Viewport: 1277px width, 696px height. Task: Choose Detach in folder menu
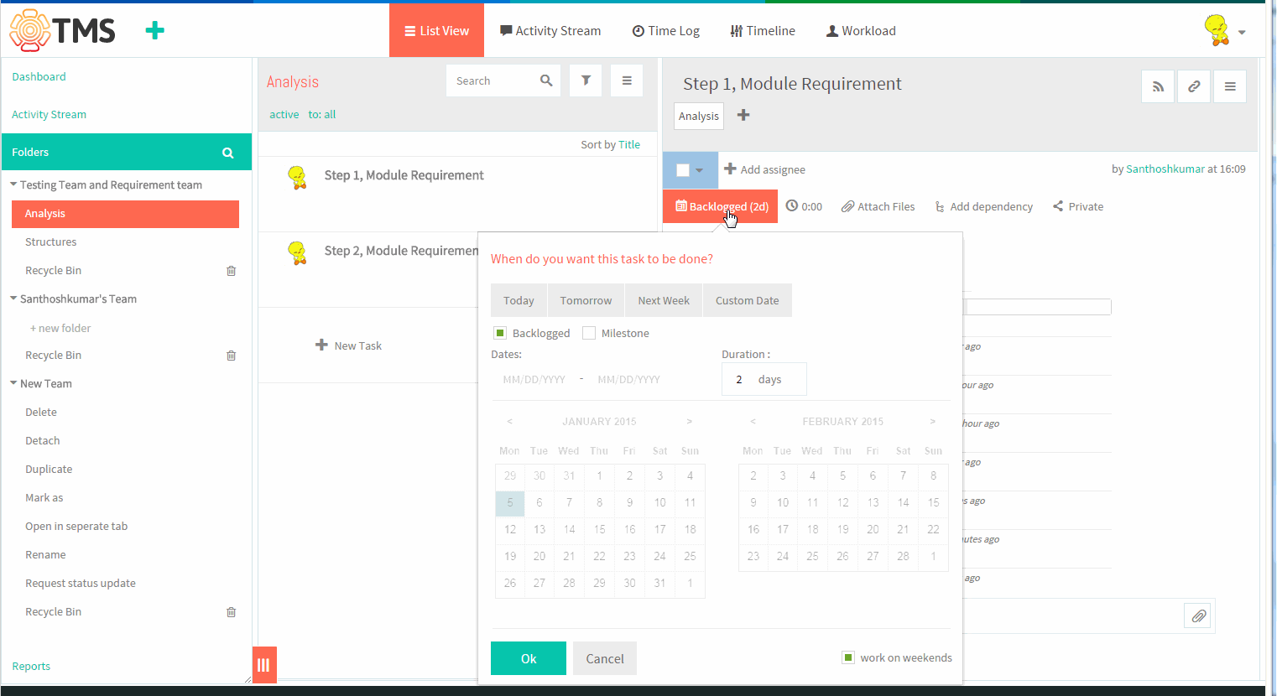pyautogui.click(x=42, y=440)
